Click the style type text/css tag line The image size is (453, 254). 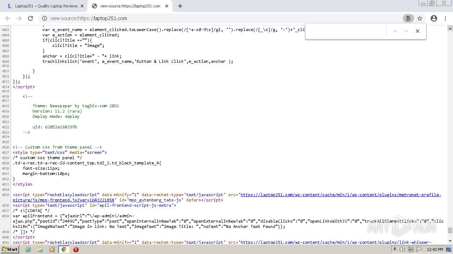[60, 152]
